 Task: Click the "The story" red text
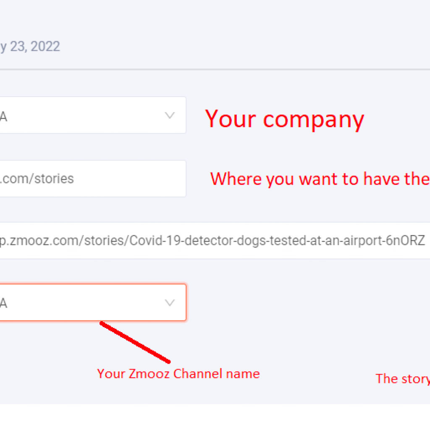point(403,379)
